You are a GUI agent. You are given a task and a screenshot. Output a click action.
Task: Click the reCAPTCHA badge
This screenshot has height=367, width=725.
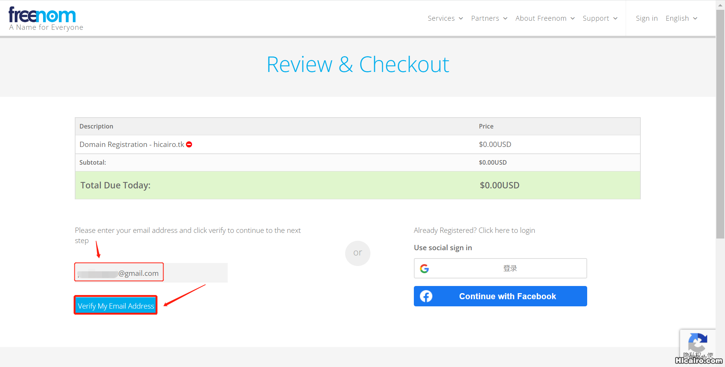coord(697,343)
